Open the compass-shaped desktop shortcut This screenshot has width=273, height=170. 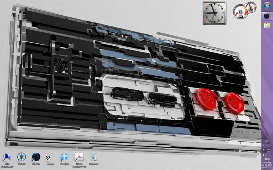[22, 157]
